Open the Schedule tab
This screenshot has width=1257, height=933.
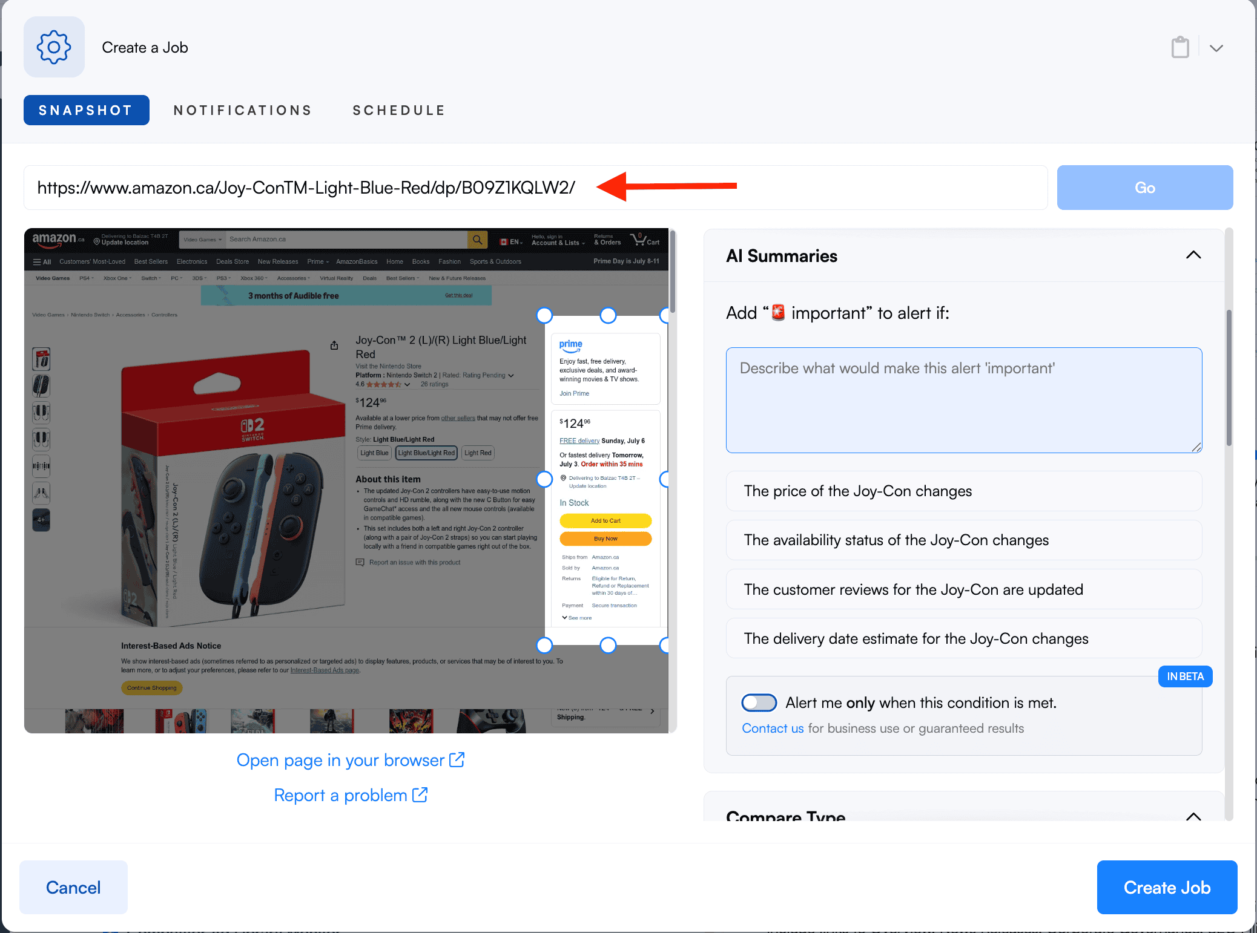(399, 110)
